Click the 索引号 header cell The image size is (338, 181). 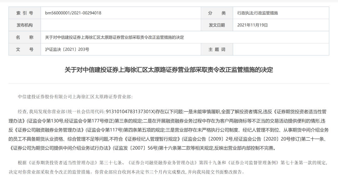point(24,13)
